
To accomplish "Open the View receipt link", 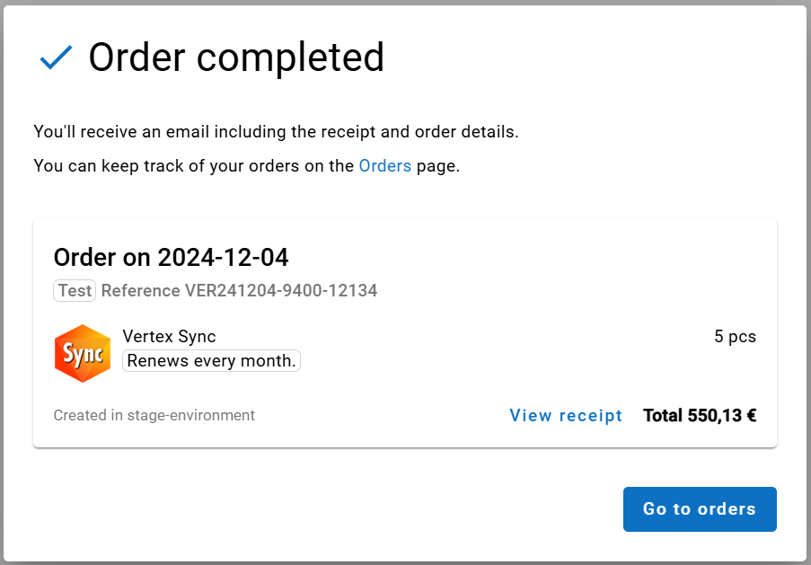I will click(566, 415).
